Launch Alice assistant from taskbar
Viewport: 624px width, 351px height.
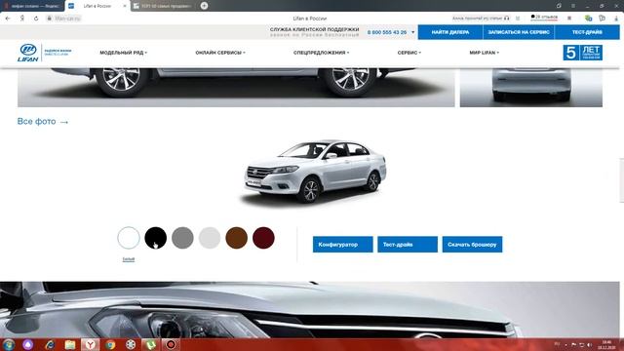(28, 344)
